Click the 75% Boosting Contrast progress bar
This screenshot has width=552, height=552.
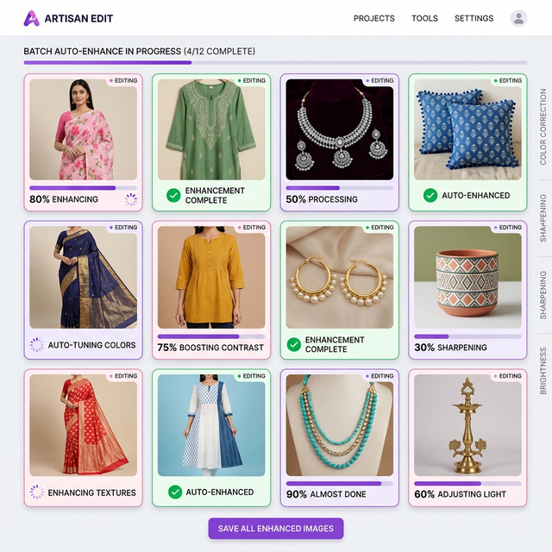[x=211, y=336]
